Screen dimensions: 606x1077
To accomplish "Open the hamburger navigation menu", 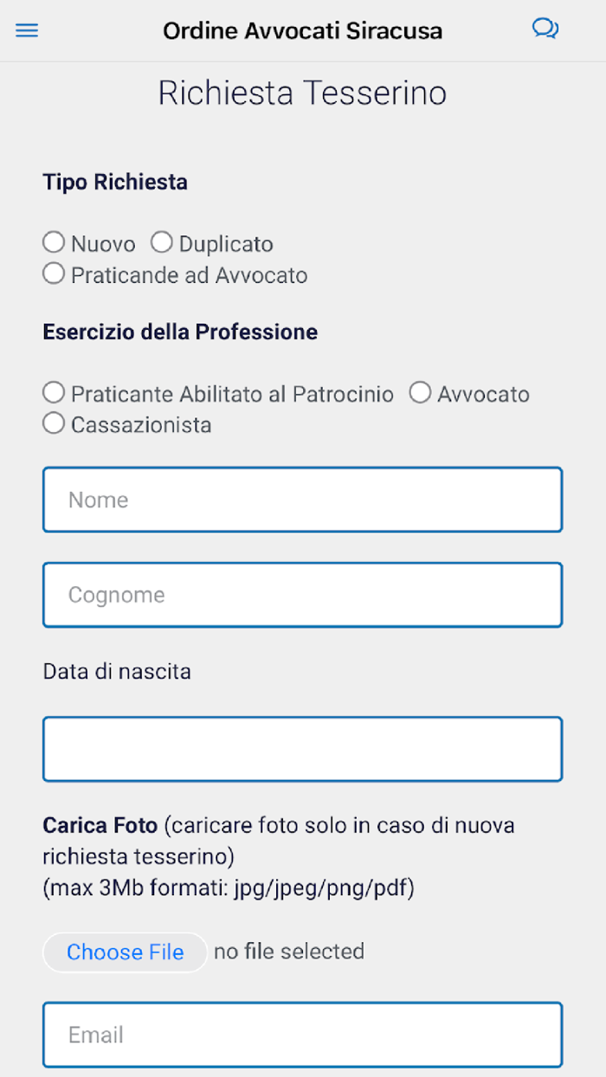I will pyautogui.click(x=27, y=30).
